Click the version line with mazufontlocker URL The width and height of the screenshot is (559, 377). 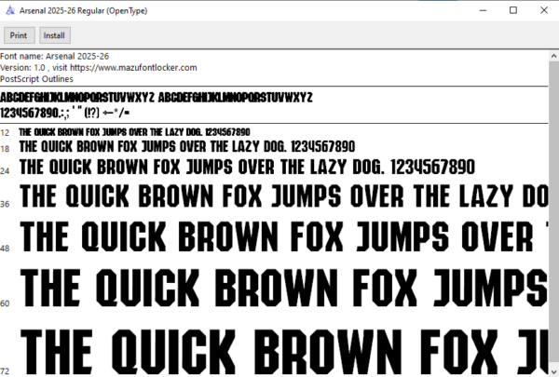(99, 68)
